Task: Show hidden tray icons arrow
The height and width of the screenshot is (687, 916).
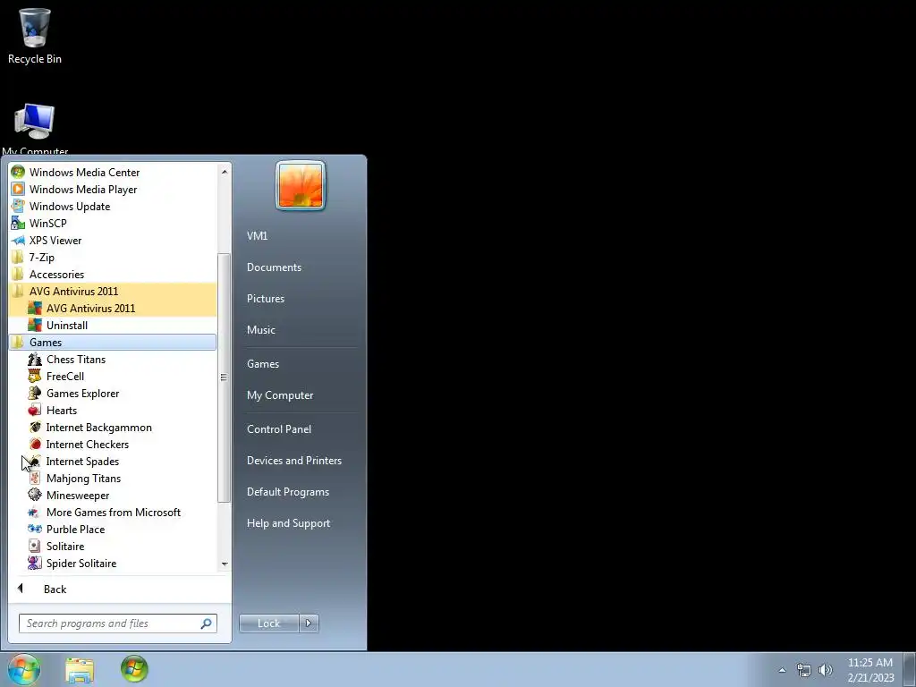Action: point(782,670)
